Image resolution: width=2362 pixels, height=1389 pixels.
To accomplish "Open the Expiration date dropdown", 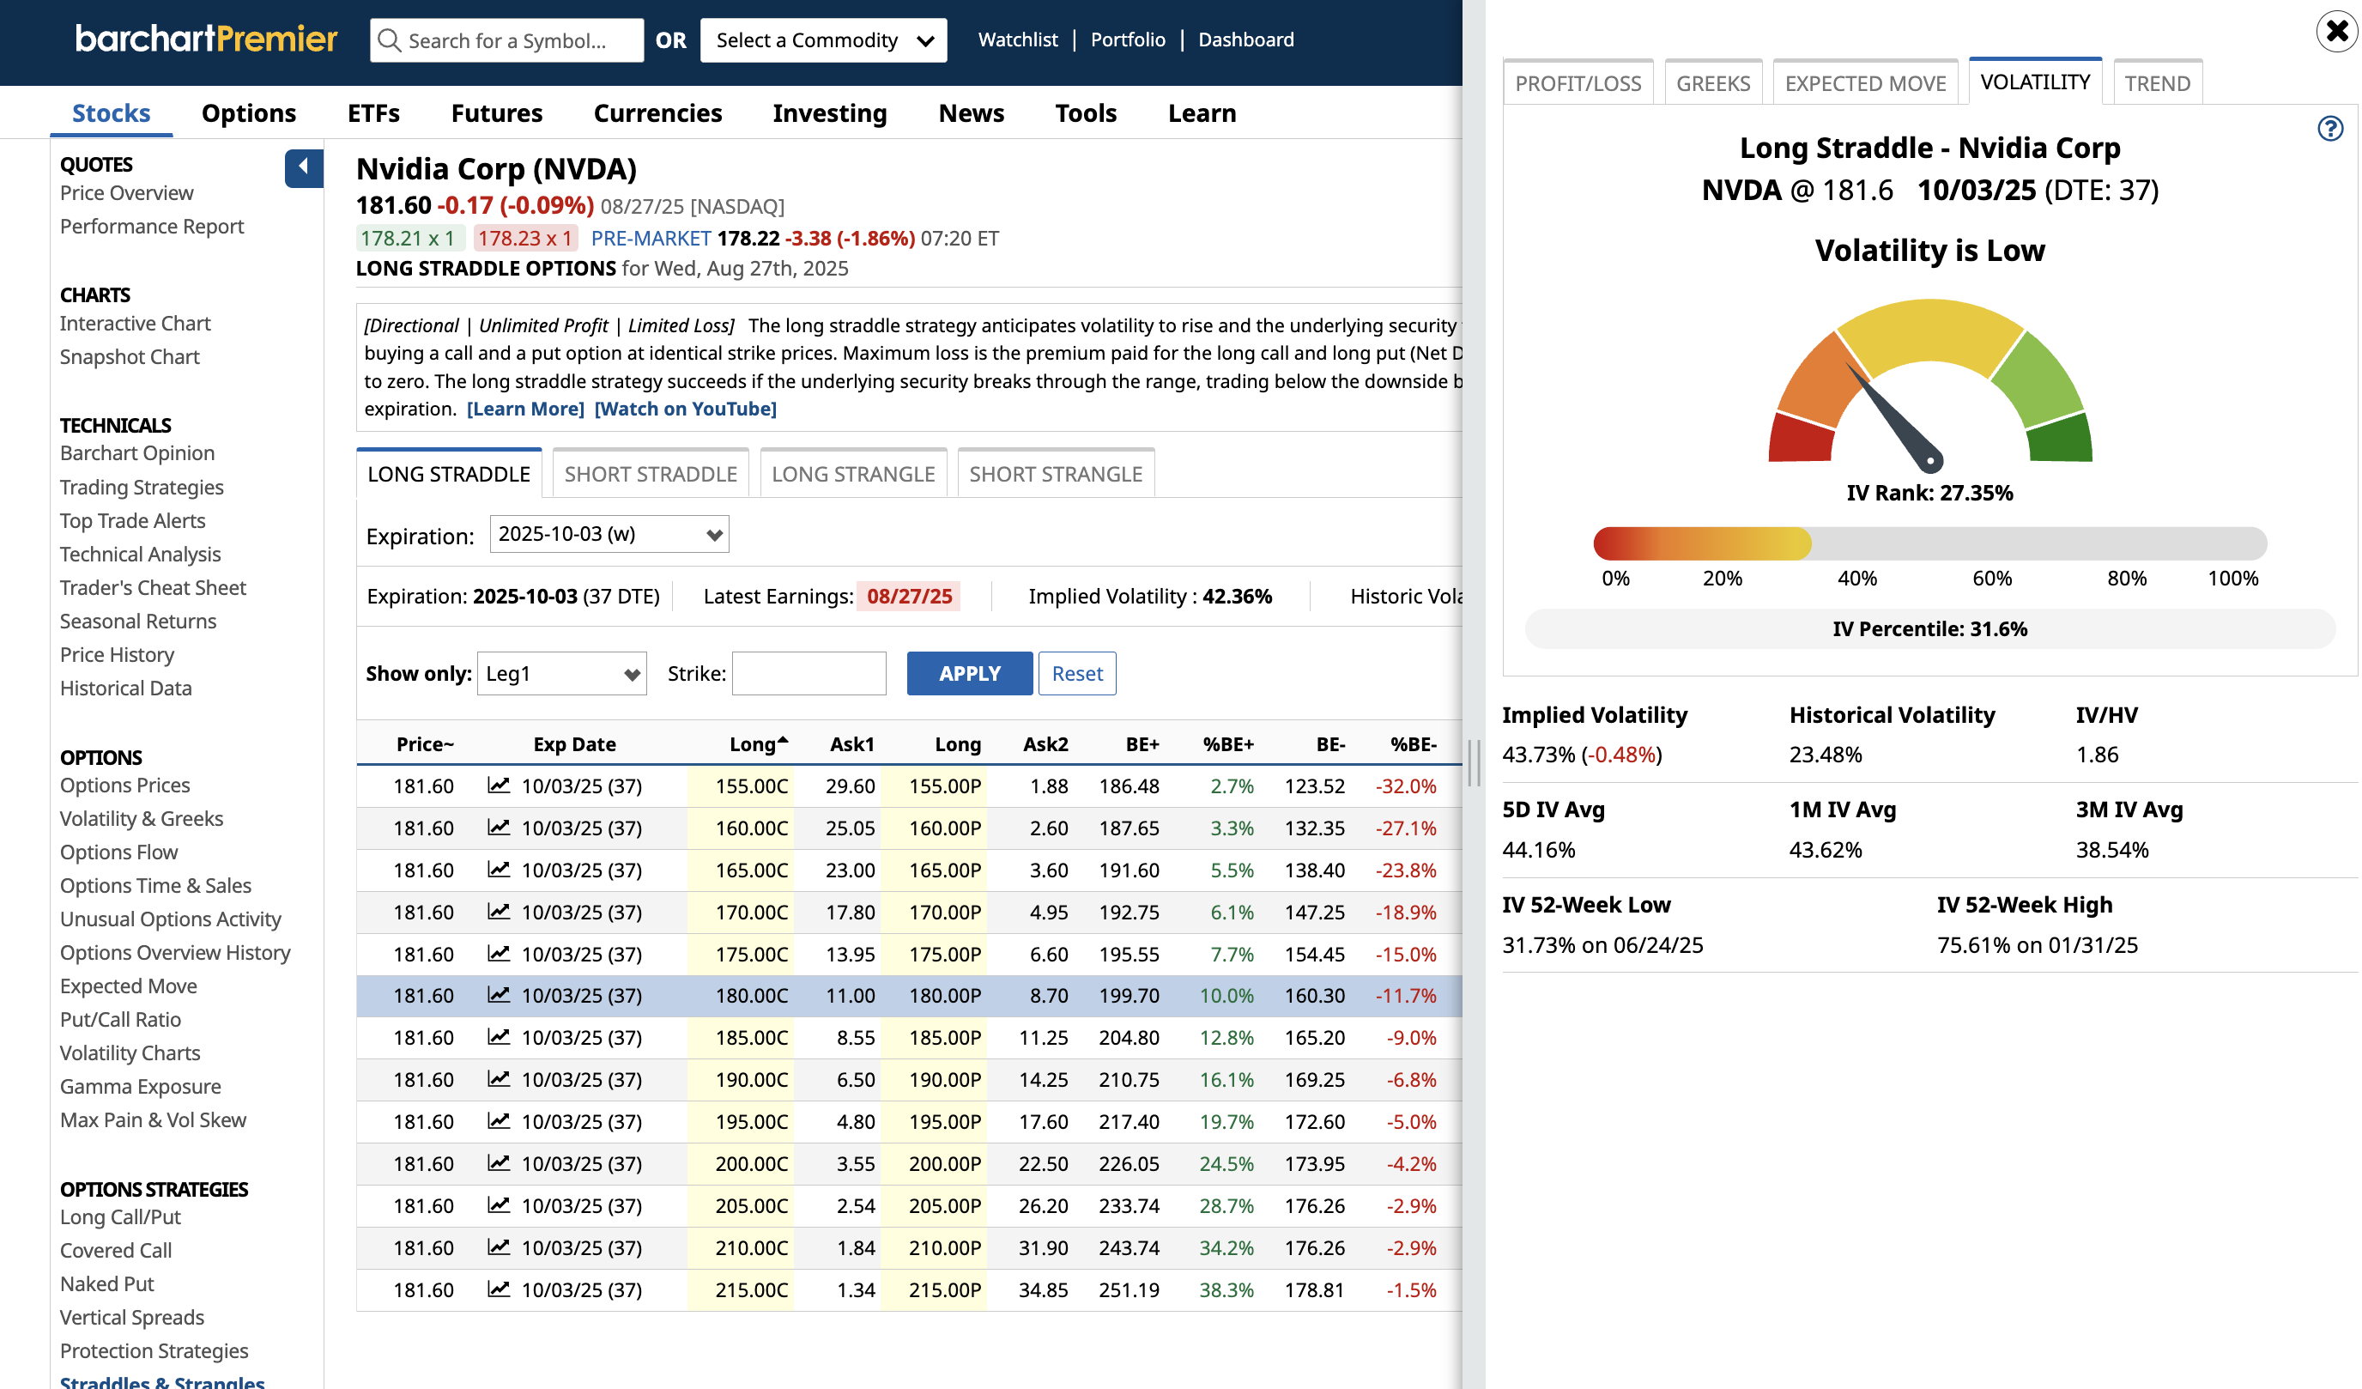I will point(609,534).
